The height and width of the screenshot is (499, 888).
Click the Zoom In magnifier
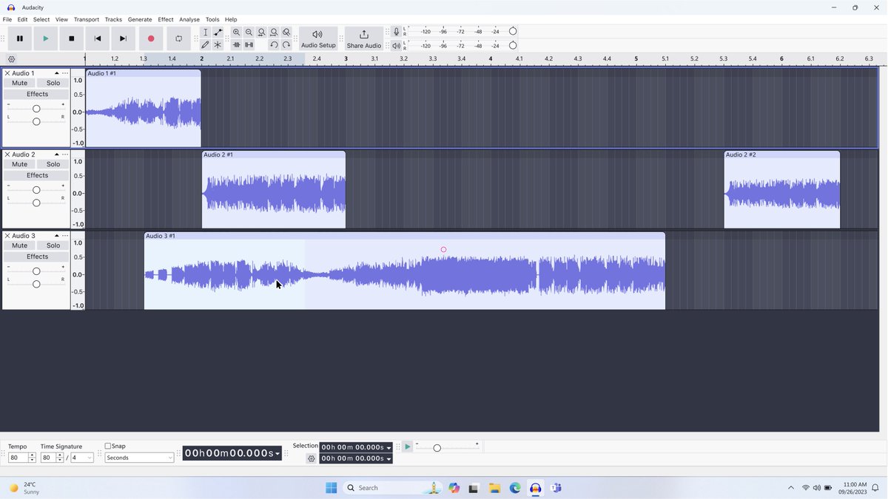point(236,33)
